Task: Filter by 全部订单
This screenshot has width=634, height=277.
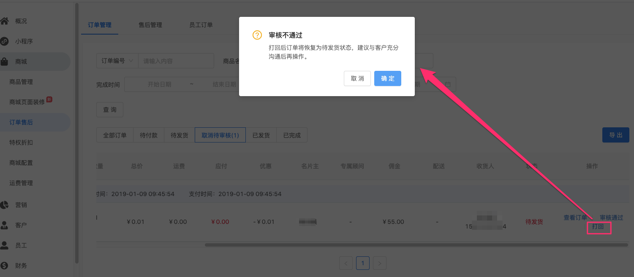Action: 115,135
